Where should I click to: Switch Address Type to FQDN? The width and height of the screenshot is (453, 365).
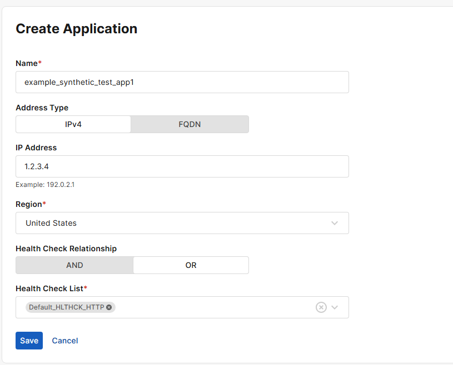[190, 124]
